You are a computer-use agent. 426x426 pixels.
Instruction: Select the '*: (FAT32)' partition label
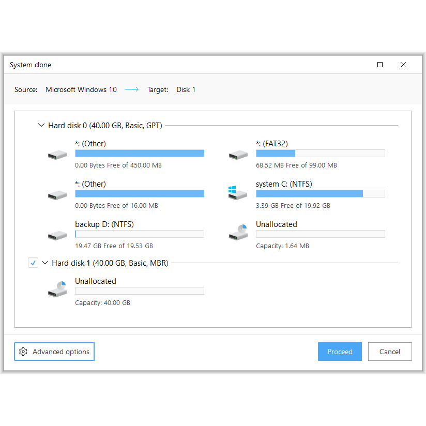click(272, 143)
